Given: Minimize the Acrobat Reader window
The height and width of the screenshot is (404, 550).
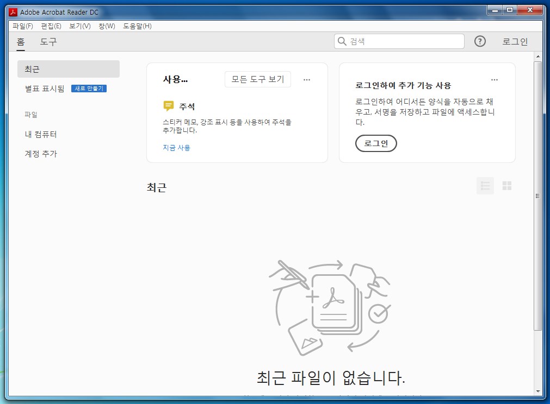Looking at the screenshot, I should pos(495,10).
